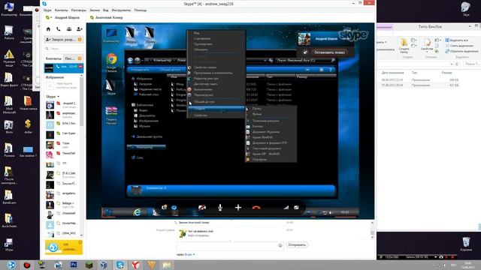The image size is (481, 270).
Task: Click the yellow Get Skype update banner
Action: point(64,247)
